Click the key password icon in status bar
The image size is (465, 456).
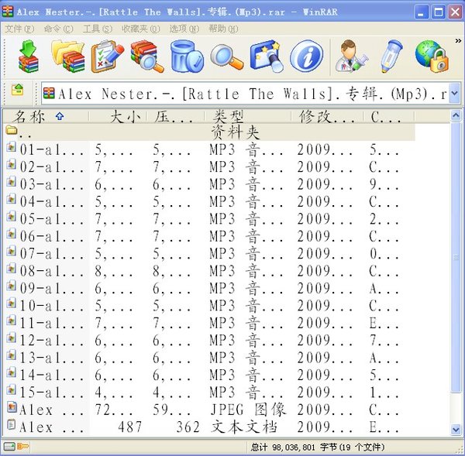point(22,446)
